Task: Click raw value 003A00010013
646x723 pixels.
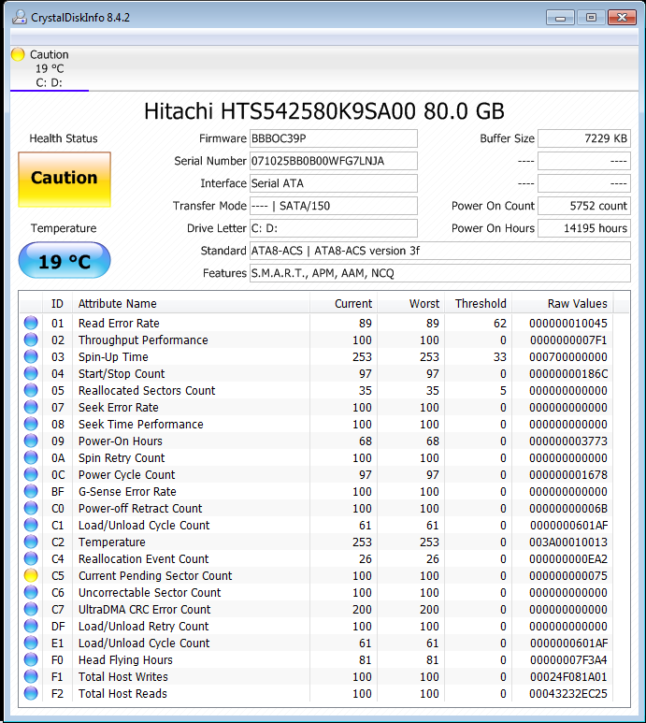Action: [x=568, y=542]
